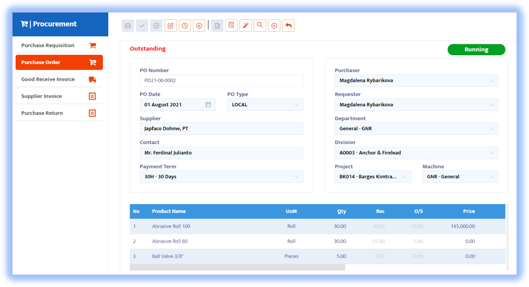Screen dimensions: 529x287
Task: Click the green Running status button
Action: 476,50
